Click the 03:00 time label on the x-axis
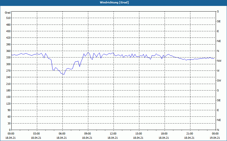This screenshot has height=141, width=227. [x=37, y=134]
